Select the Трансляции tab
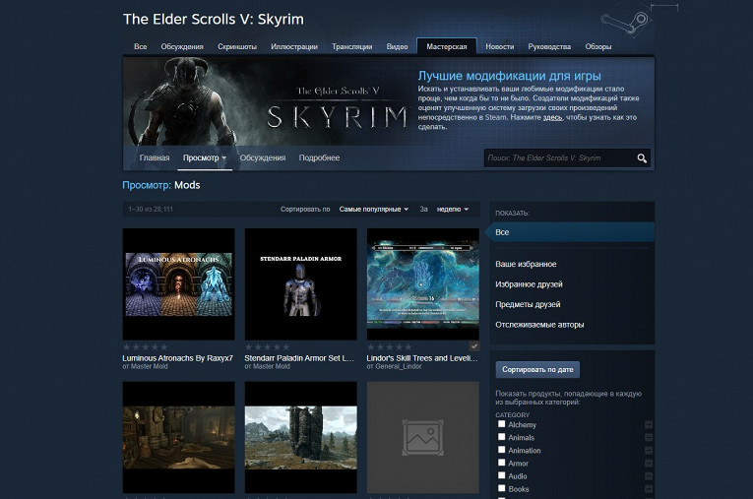Viewport: 753px width, 499px height. (352, 46)
